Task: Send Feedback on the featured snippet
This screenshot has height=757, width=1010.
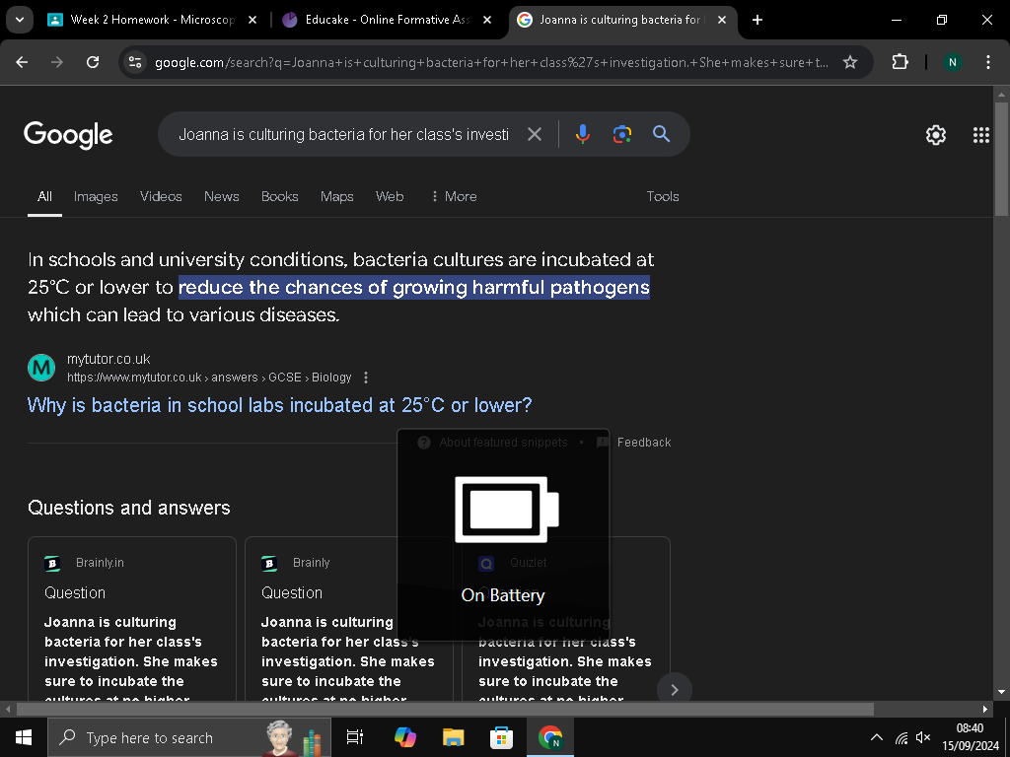Action: click(643, 443)
